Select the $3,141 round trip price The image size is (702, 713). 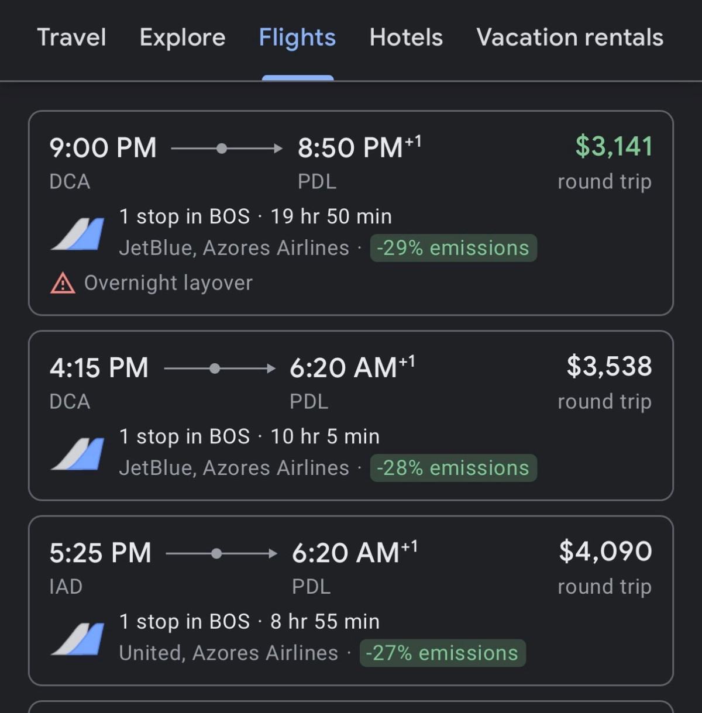click(614, 146)
